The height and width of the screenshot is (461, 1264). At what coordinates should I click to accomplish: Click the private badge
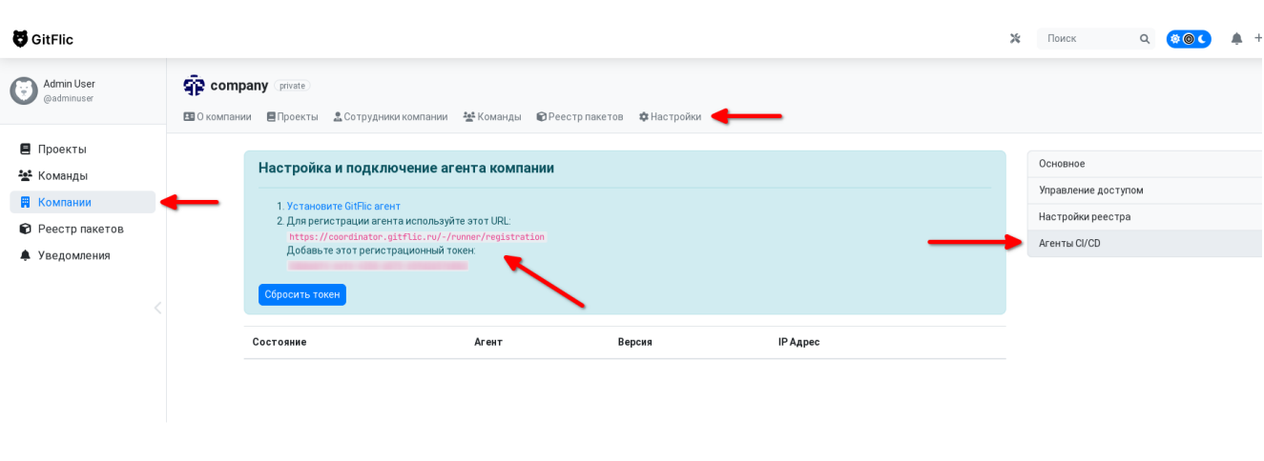(292, 86)
